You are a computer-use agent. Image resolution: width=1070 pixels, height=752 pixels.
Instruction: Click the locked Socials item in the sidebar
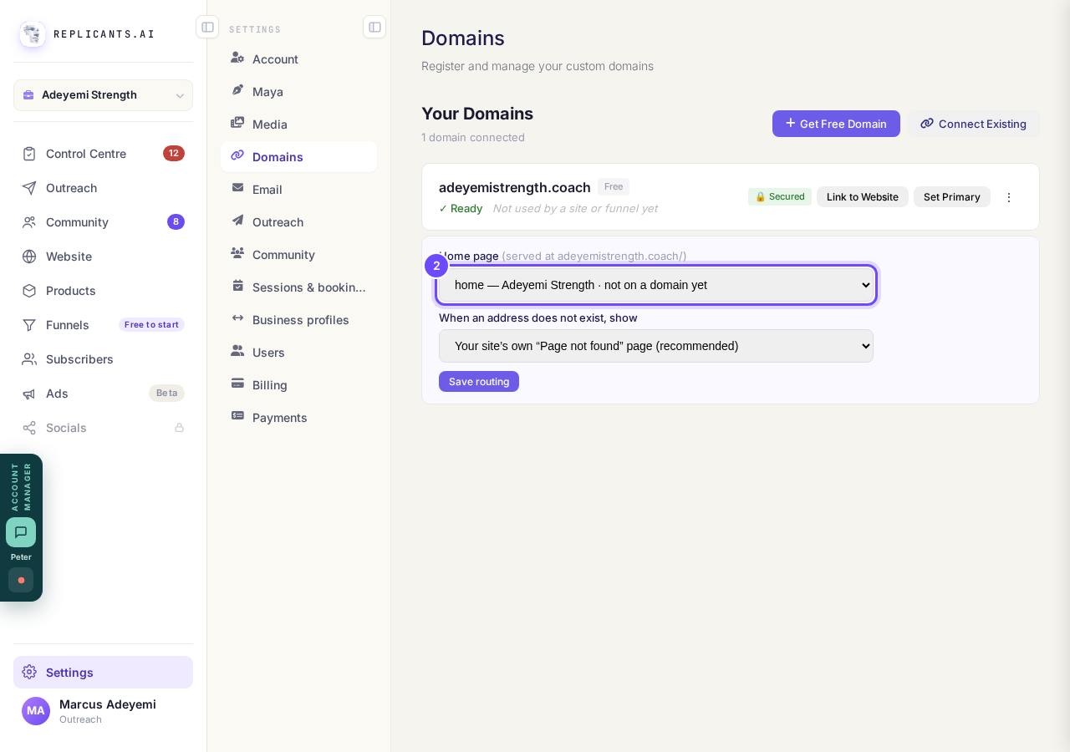point(103,428)
